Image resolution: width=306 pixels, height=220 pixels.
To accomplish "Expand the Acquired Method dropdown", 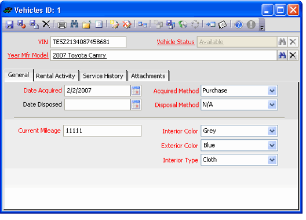I will 272,91.
